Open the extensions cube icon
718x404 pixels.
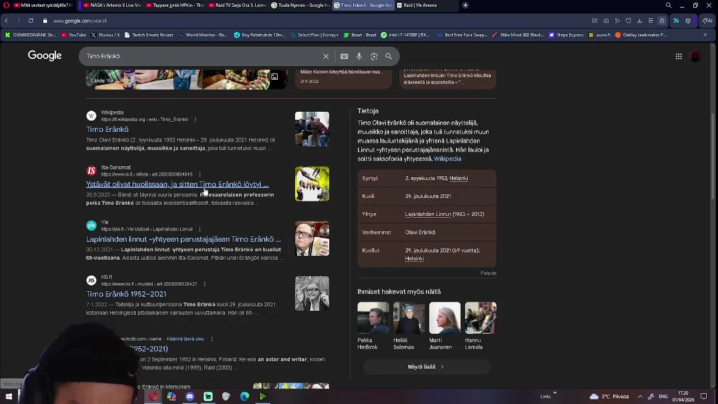(688, 21)
